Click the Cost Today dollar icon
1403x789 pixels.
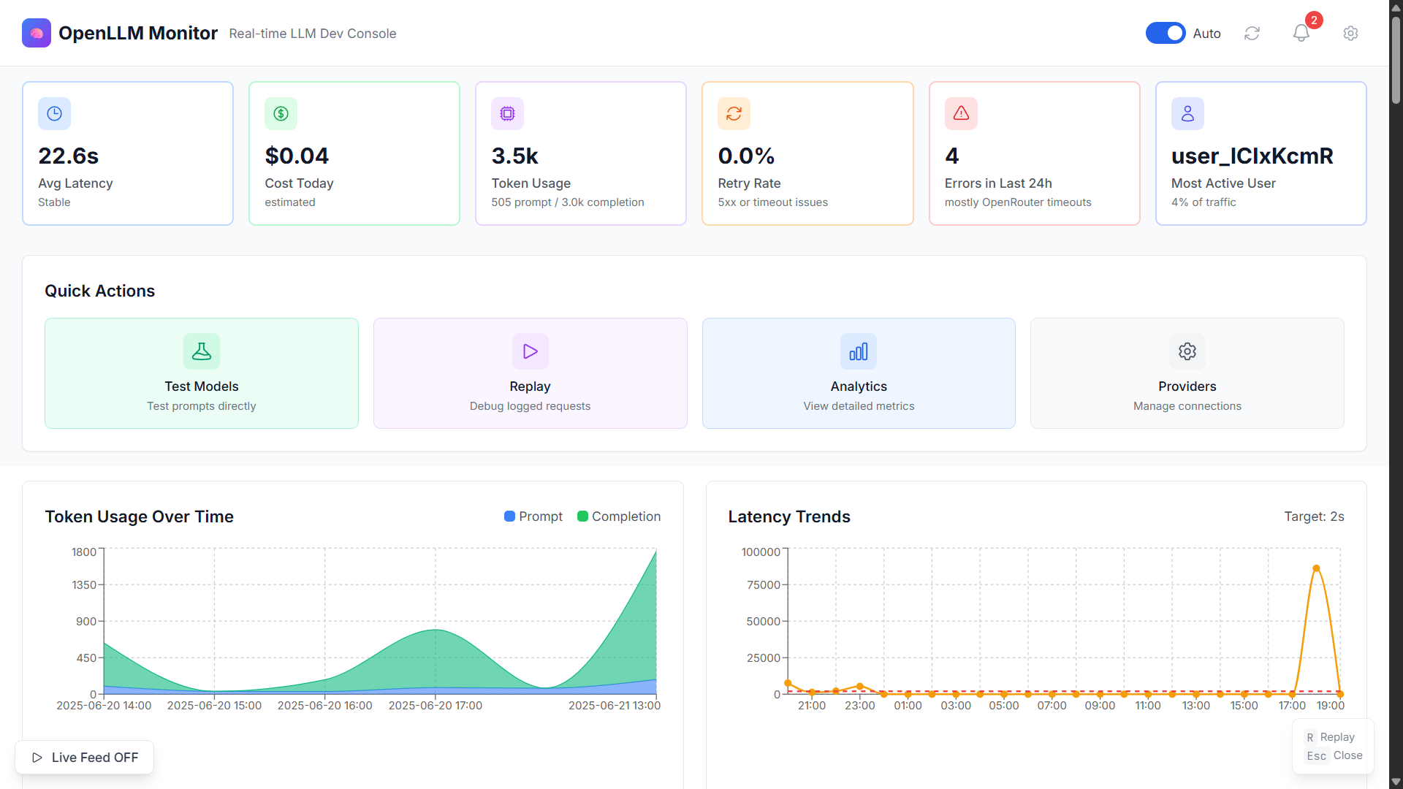tap(281, 114)
